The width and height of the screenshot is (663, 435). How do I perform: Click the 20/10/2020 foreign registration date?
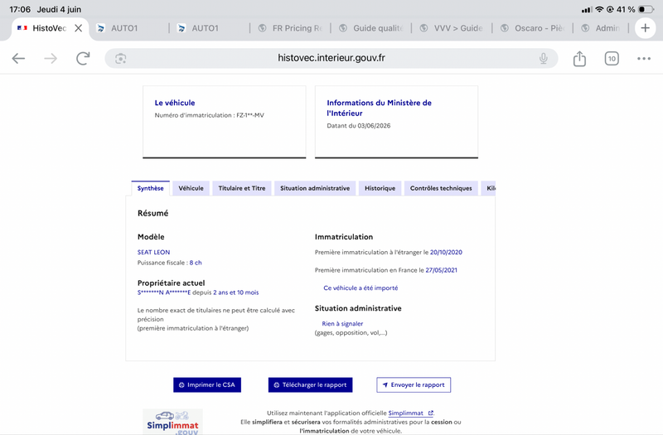[446, 252]
